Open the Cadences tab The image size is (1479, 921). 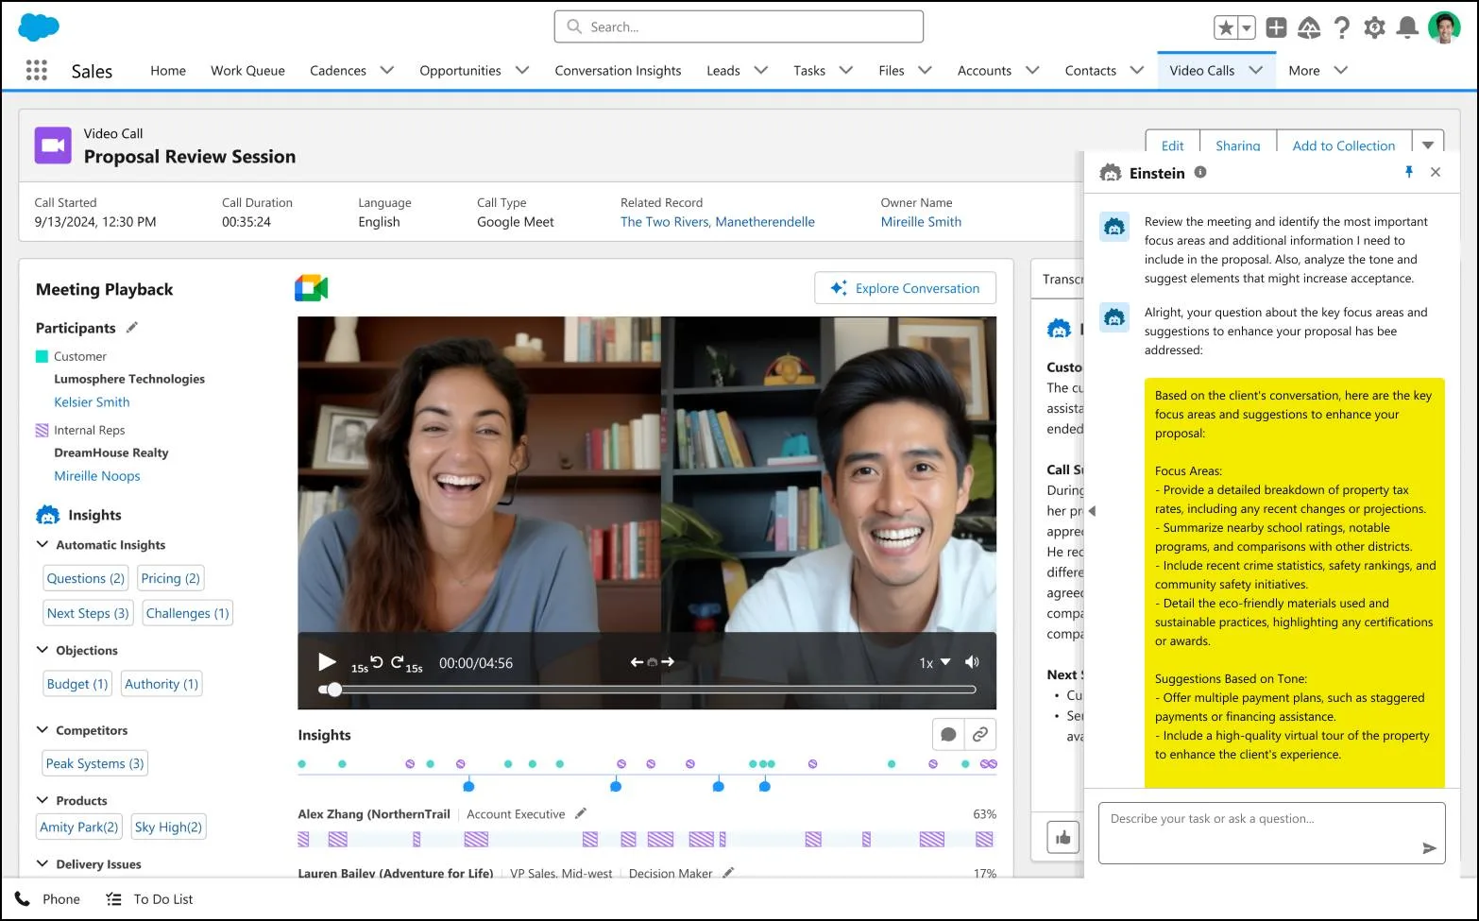(338, 70)
